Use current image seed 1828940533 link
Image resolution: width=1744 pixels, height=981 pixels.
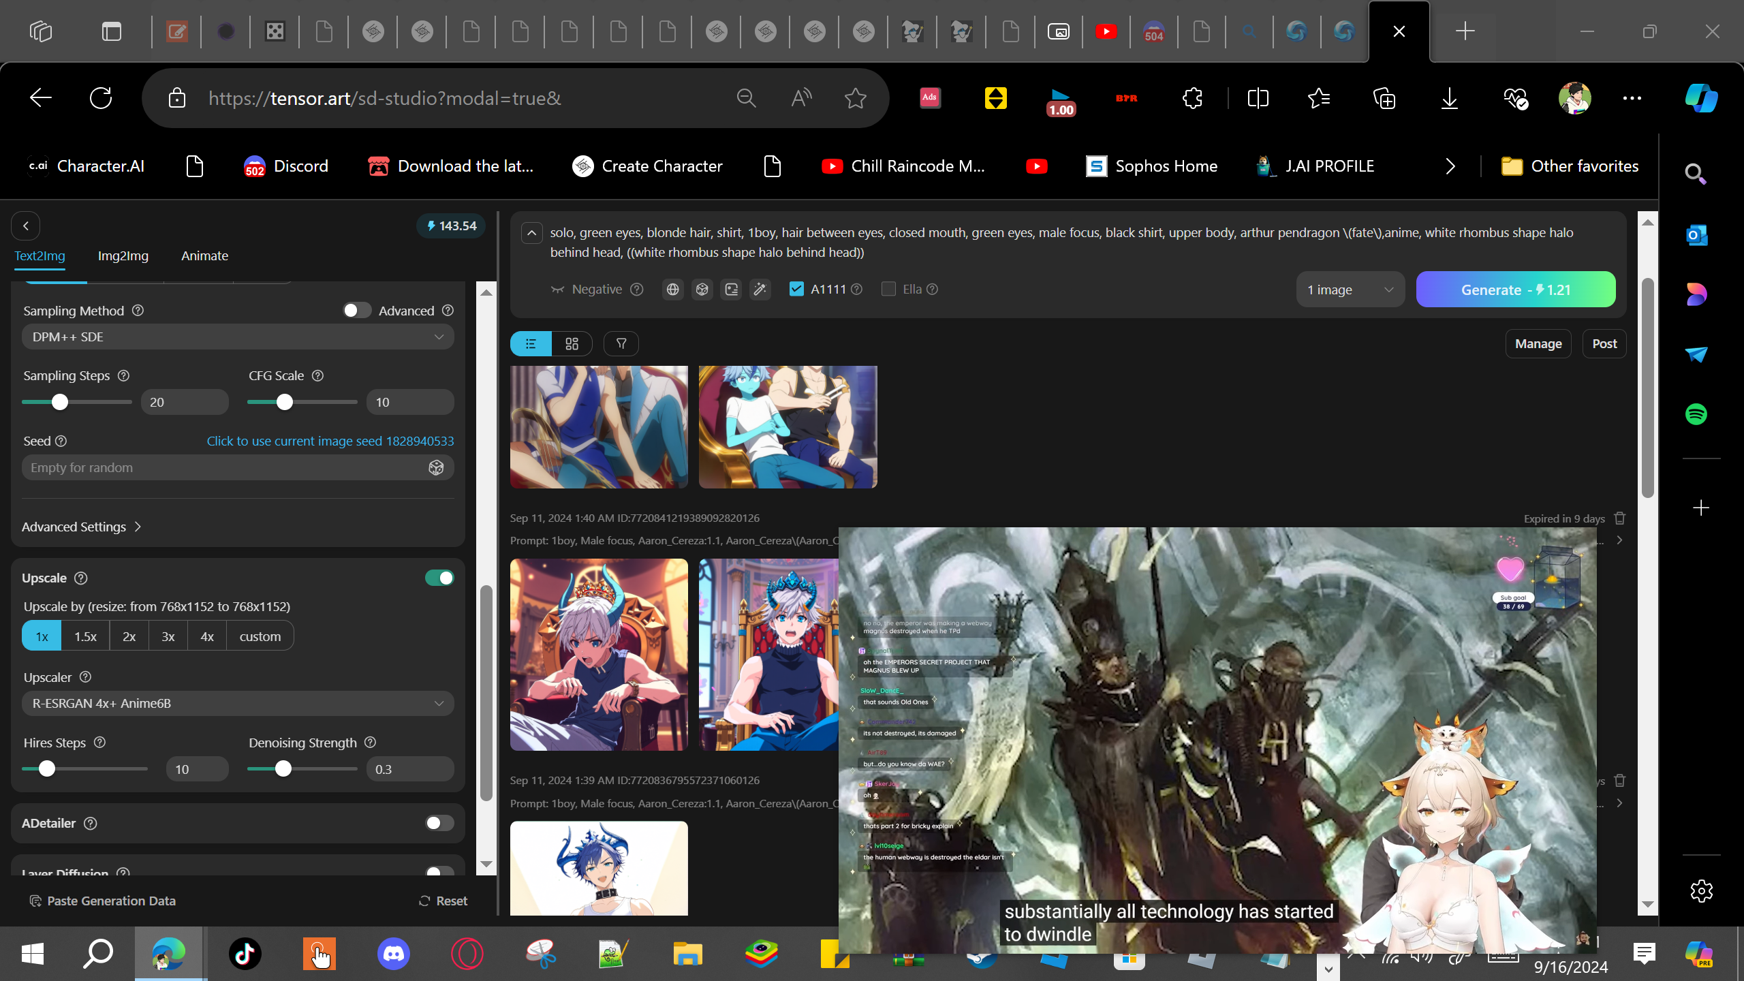click(x=330, y=441)
